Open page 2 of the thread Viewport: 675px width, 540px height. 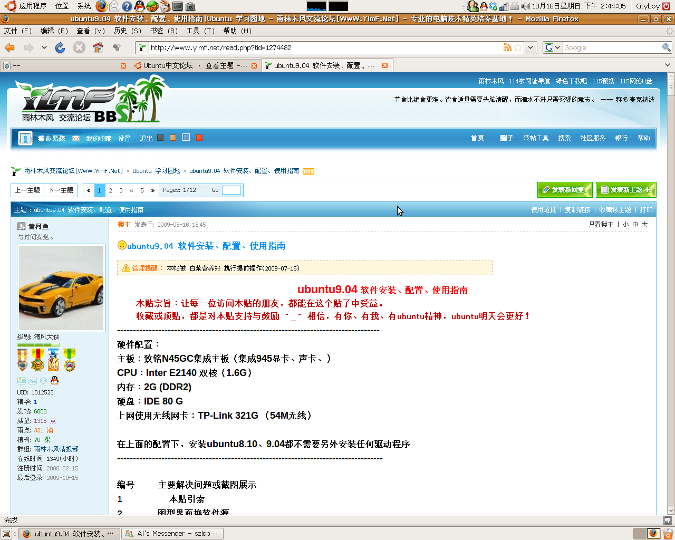click(x=110, y=190)
